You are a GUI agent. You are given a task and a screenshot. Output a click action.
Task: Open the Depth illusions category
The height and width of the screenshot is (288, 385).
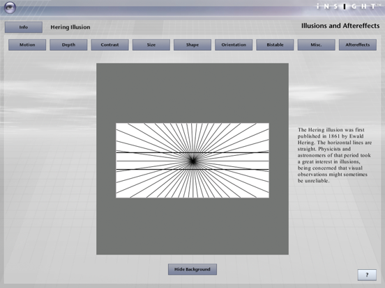(x=68, y=45)
